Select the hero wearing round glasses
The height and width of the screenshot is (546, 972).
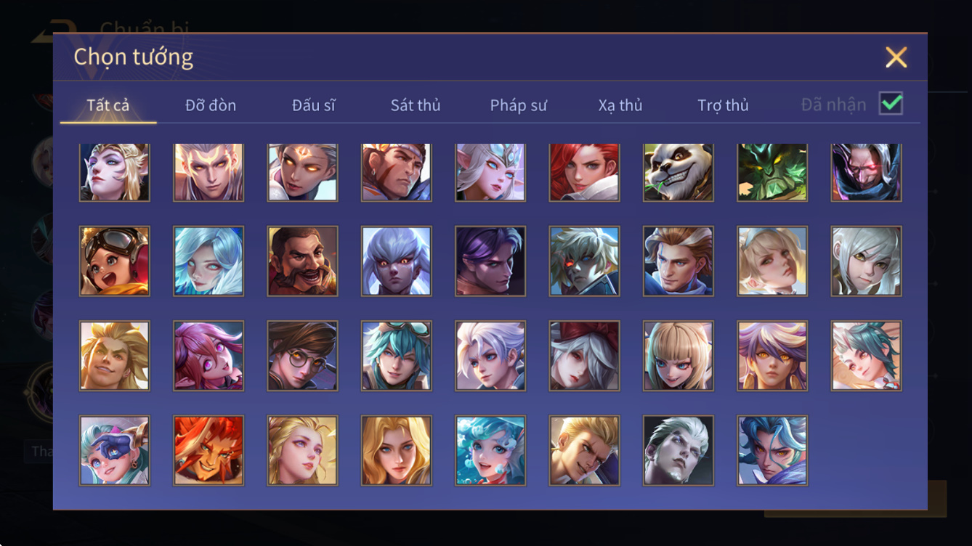[x=302, y=356]
